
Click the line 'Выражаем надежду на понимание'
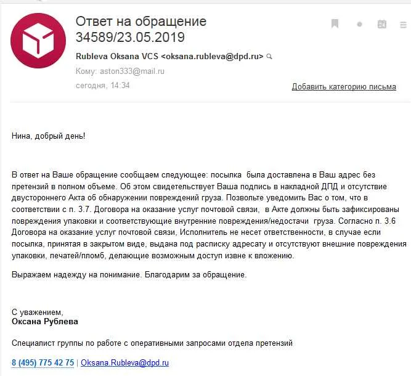[x=77, y=275]
